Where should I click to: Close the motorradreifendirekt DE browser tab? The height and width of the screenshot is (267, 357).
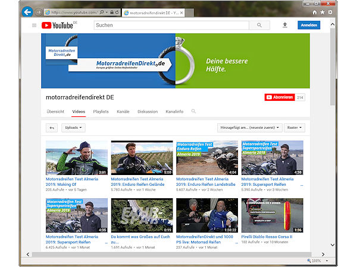coord(181,13)
